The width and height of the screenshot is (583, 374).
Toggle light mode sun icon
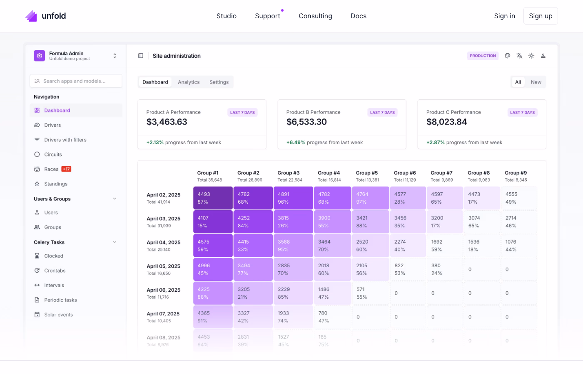531,56
